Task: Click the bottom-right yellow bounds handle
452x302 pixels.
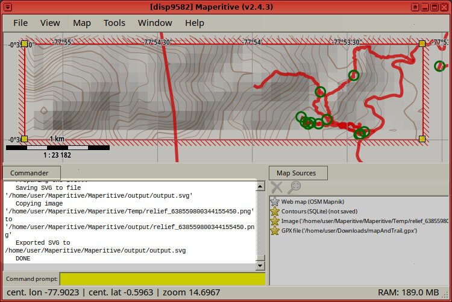Action: pyautogui.click(x=422, y=139)
